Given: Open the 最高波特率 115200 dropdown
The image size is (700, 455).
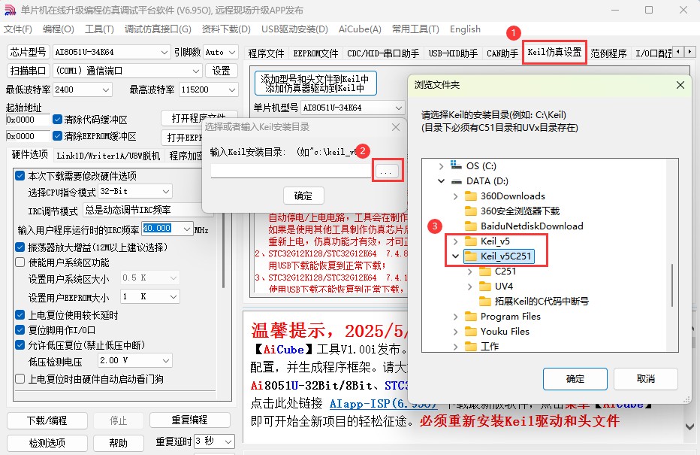Looking at the screenshot, I should (209, 89).
